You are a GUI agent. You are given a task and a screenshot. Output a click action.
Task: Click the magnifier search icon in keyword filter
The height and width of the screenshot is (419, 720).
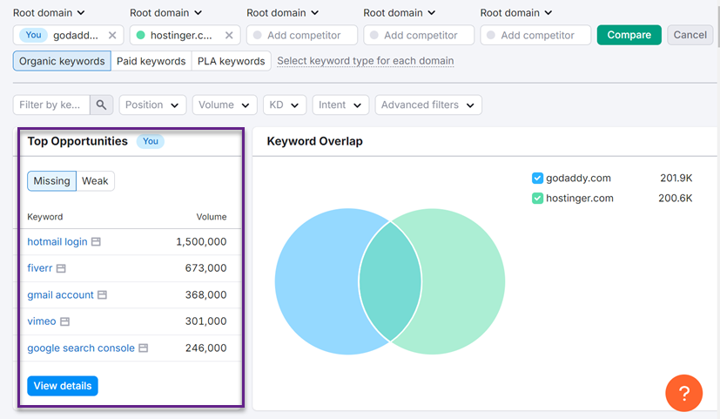tap(102, 105)
